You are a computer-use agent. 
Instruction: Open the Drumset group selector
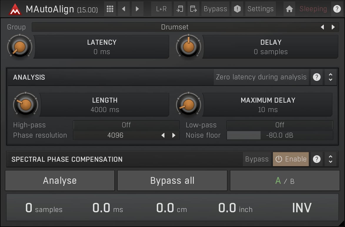click(x=175, y=27)
